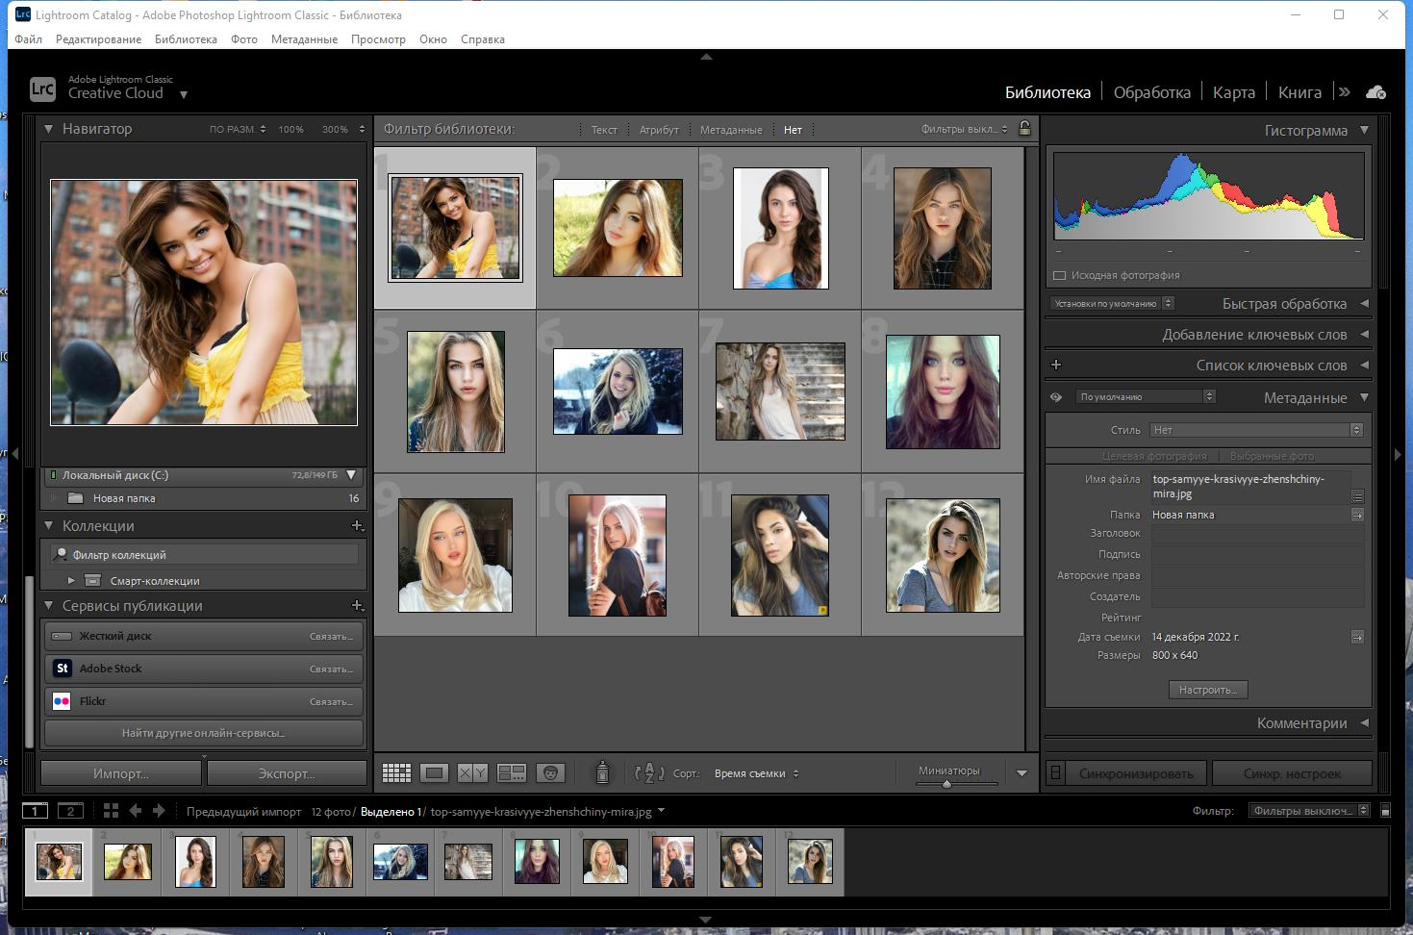Expand the Смарт-коллекции tree item

click(71, 581)
